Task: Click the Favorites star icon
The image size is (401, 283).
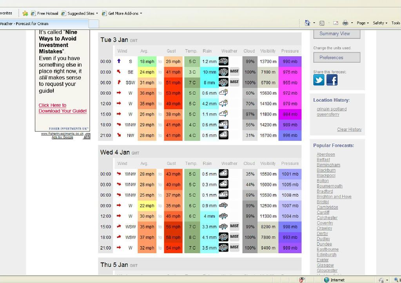Action: tap(25, 13)
